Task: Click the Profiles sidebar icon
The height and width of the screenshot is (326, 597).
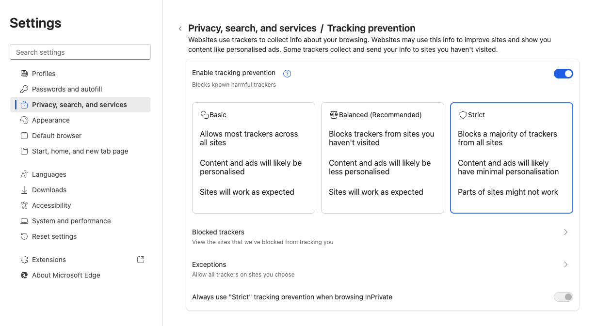Action: pyautogui.click(x=24, y=74)
